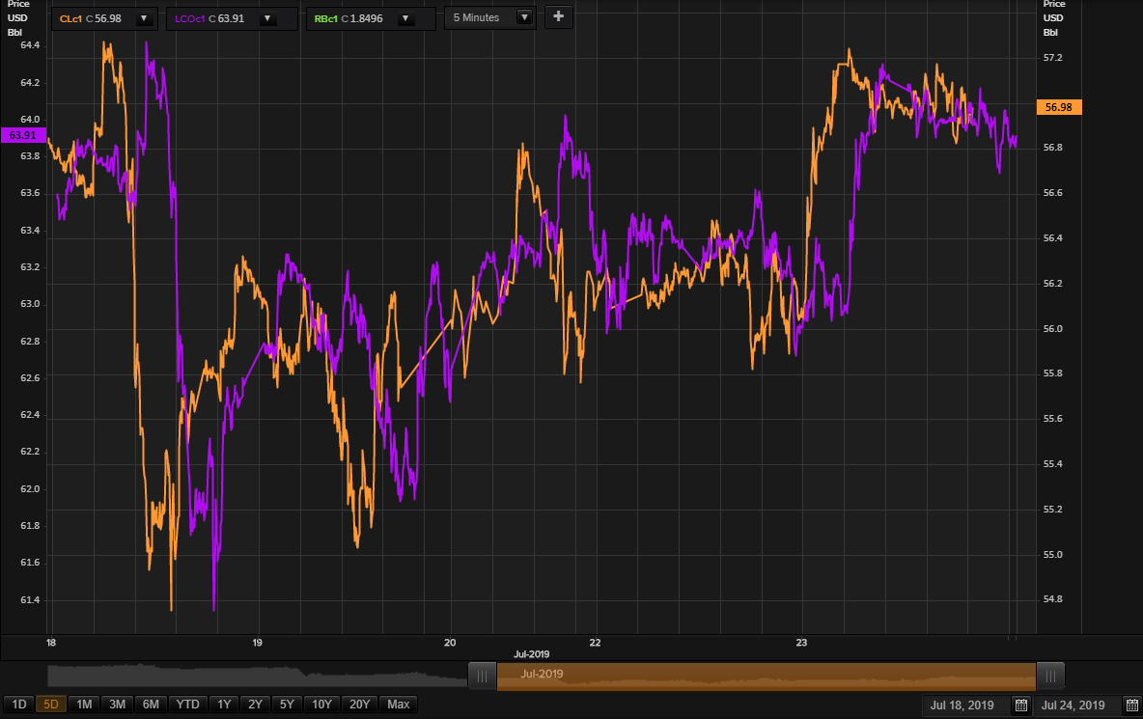Viewport: 1143px width, 719px height.
Task: Choose the 10Y time range
Action: (321, 705)
